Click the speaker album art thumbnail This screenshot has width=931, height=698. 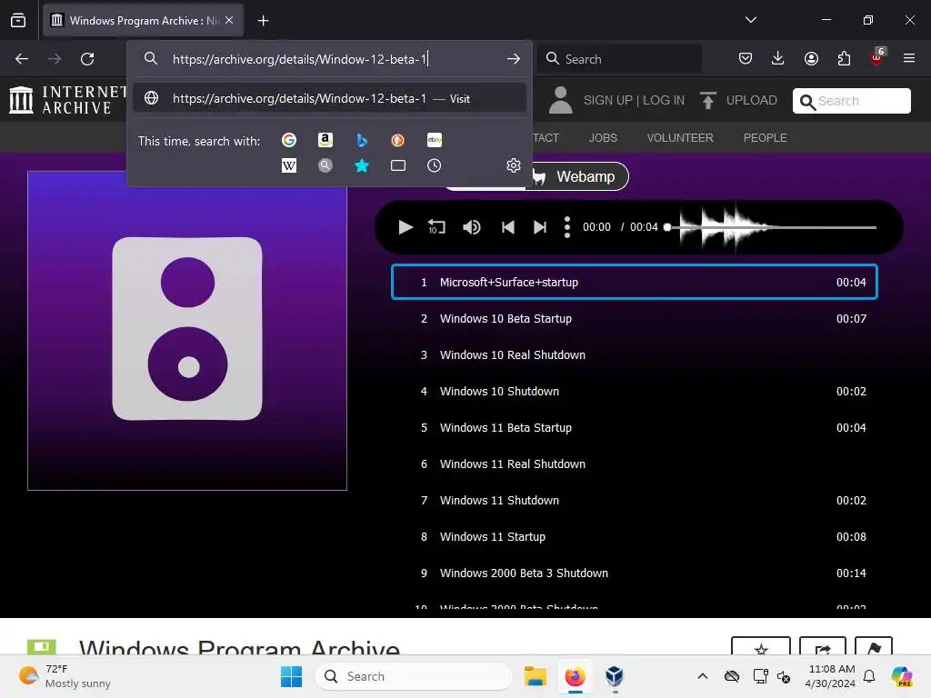click(187, 331)
